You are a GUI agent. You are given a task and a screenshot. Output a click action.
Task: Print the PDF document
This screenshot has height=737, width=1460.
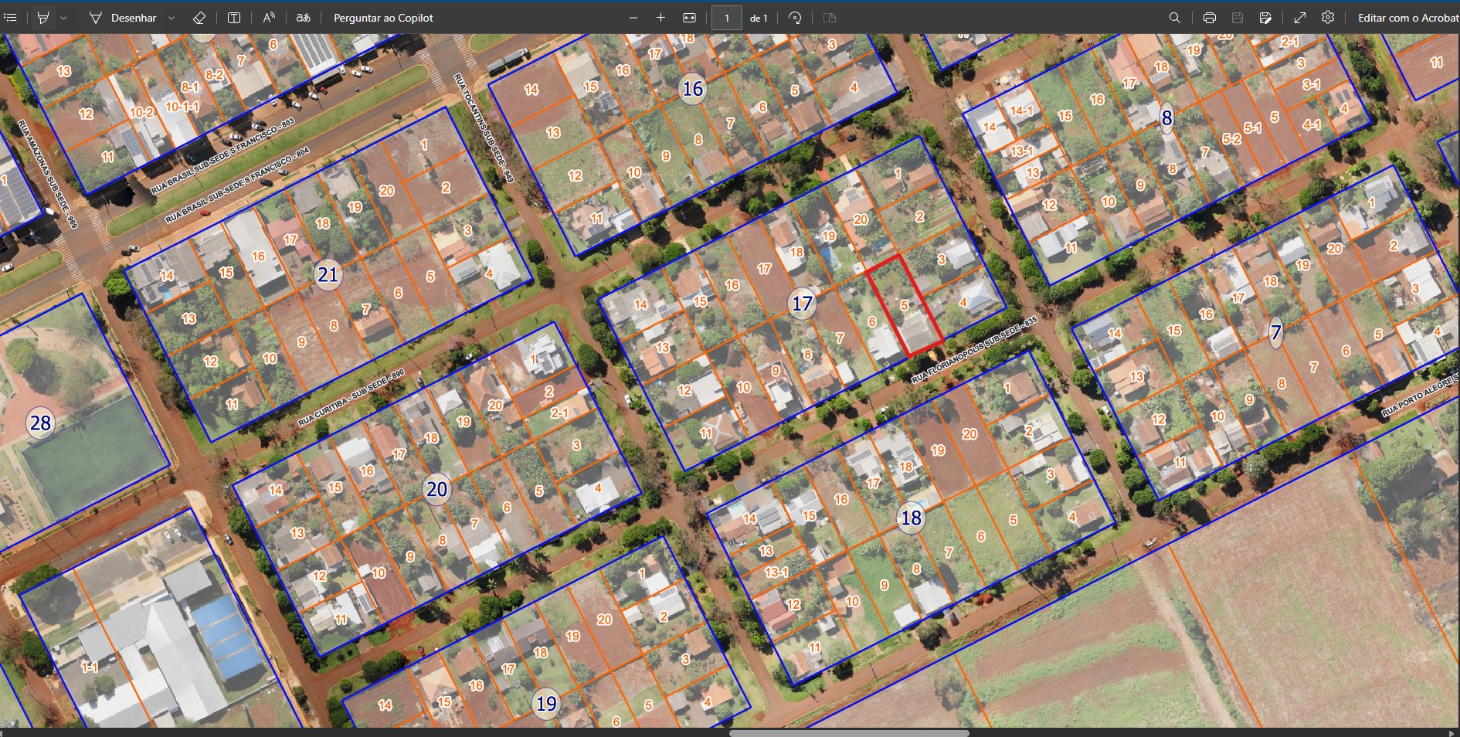1210,18
